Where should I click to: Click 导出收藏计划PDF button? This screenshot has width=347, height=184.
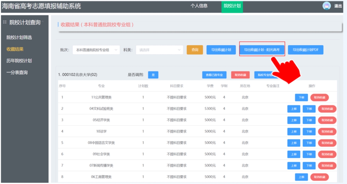click(x=305, y=50)
